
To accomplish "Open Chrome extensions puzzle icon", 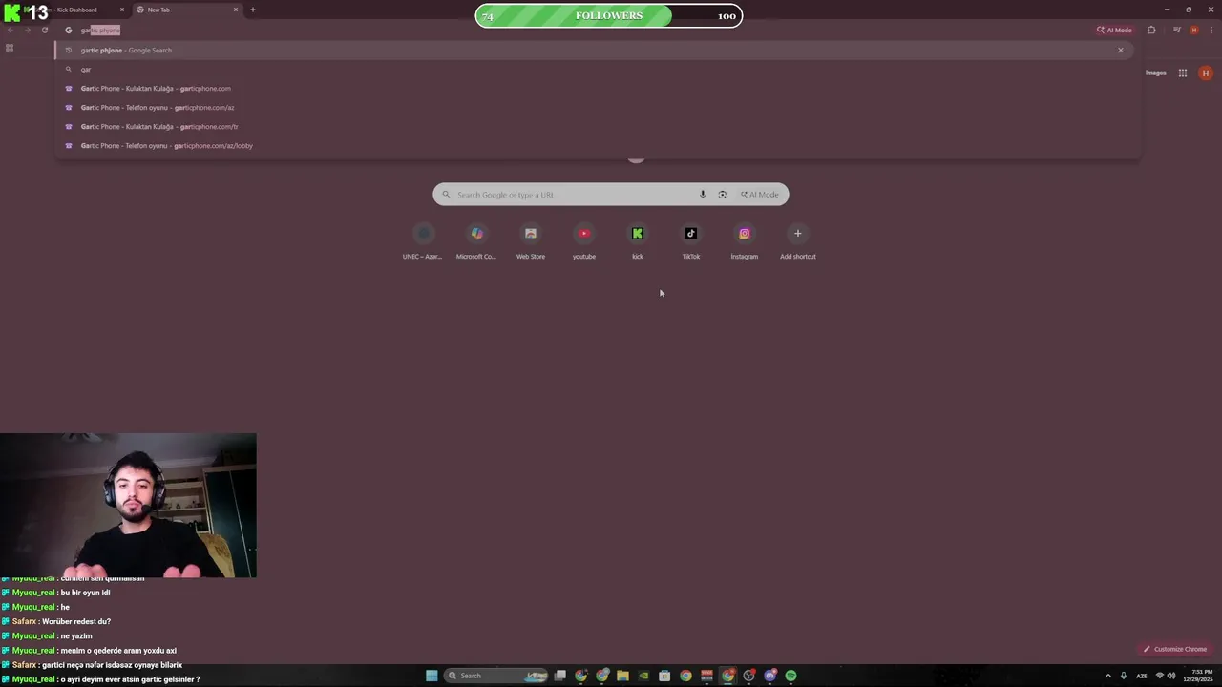I will point(1151,30).
